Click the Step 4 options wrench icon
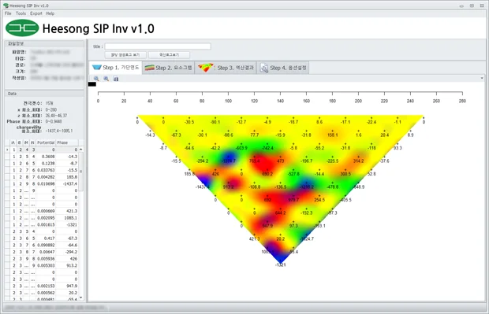This screenshot has height=314, width=489. pyautogui.click(x=264, y=68)
